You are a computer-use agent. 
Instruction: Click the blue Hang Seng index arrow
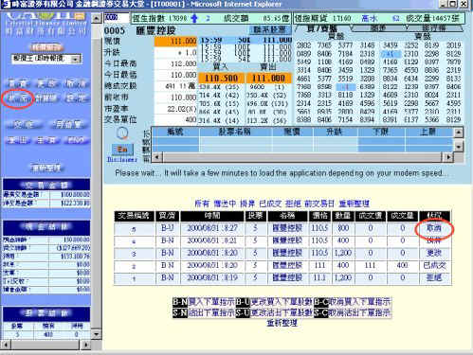tap(194, 18)
